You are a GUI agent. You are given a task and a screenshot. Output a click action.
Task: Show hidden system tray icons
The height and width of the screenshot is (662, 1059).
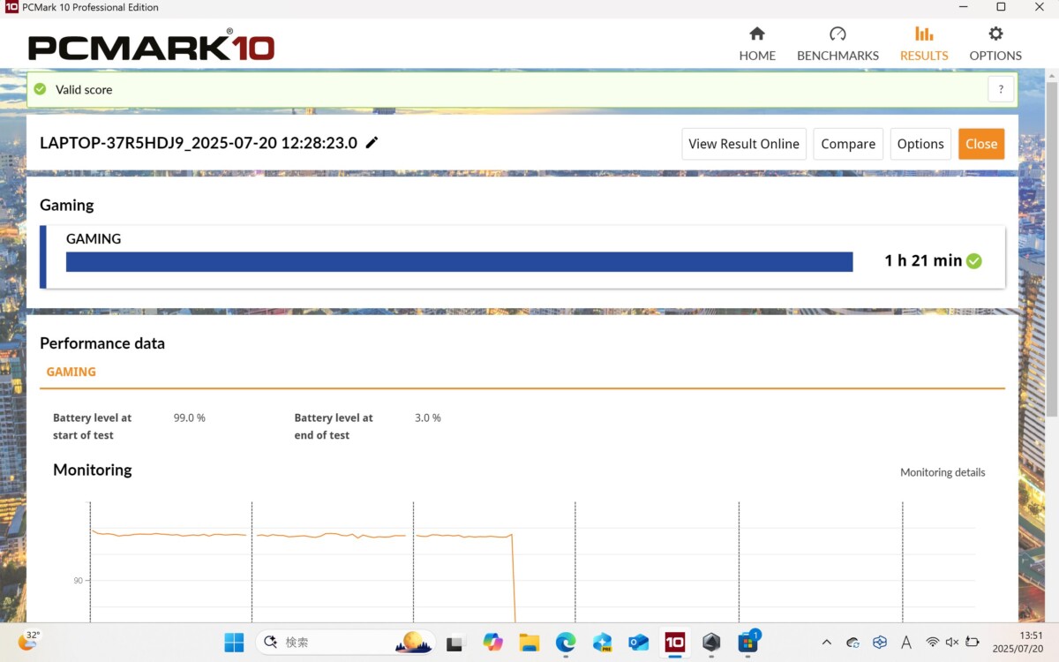point(826,643)
